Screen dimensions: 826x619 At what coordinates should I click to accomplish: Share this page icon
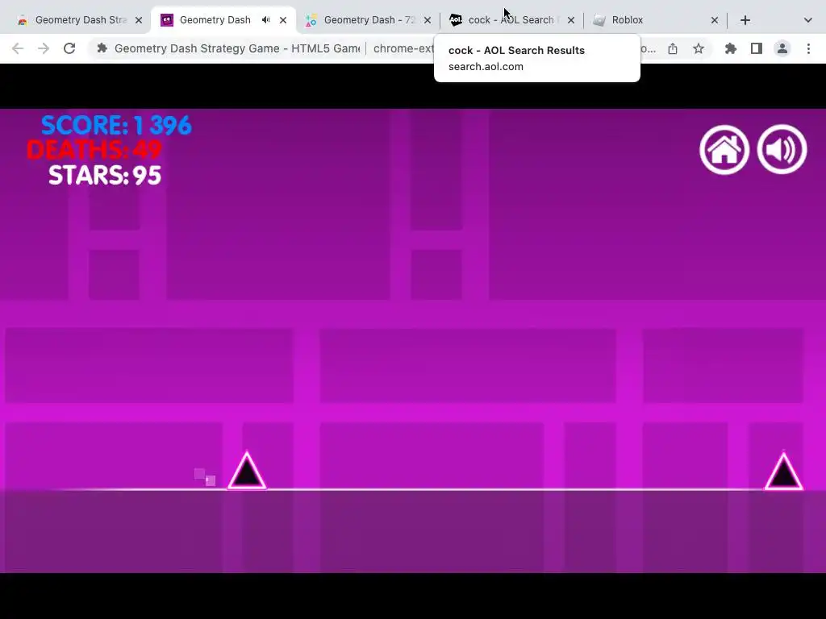pos(673,48)
